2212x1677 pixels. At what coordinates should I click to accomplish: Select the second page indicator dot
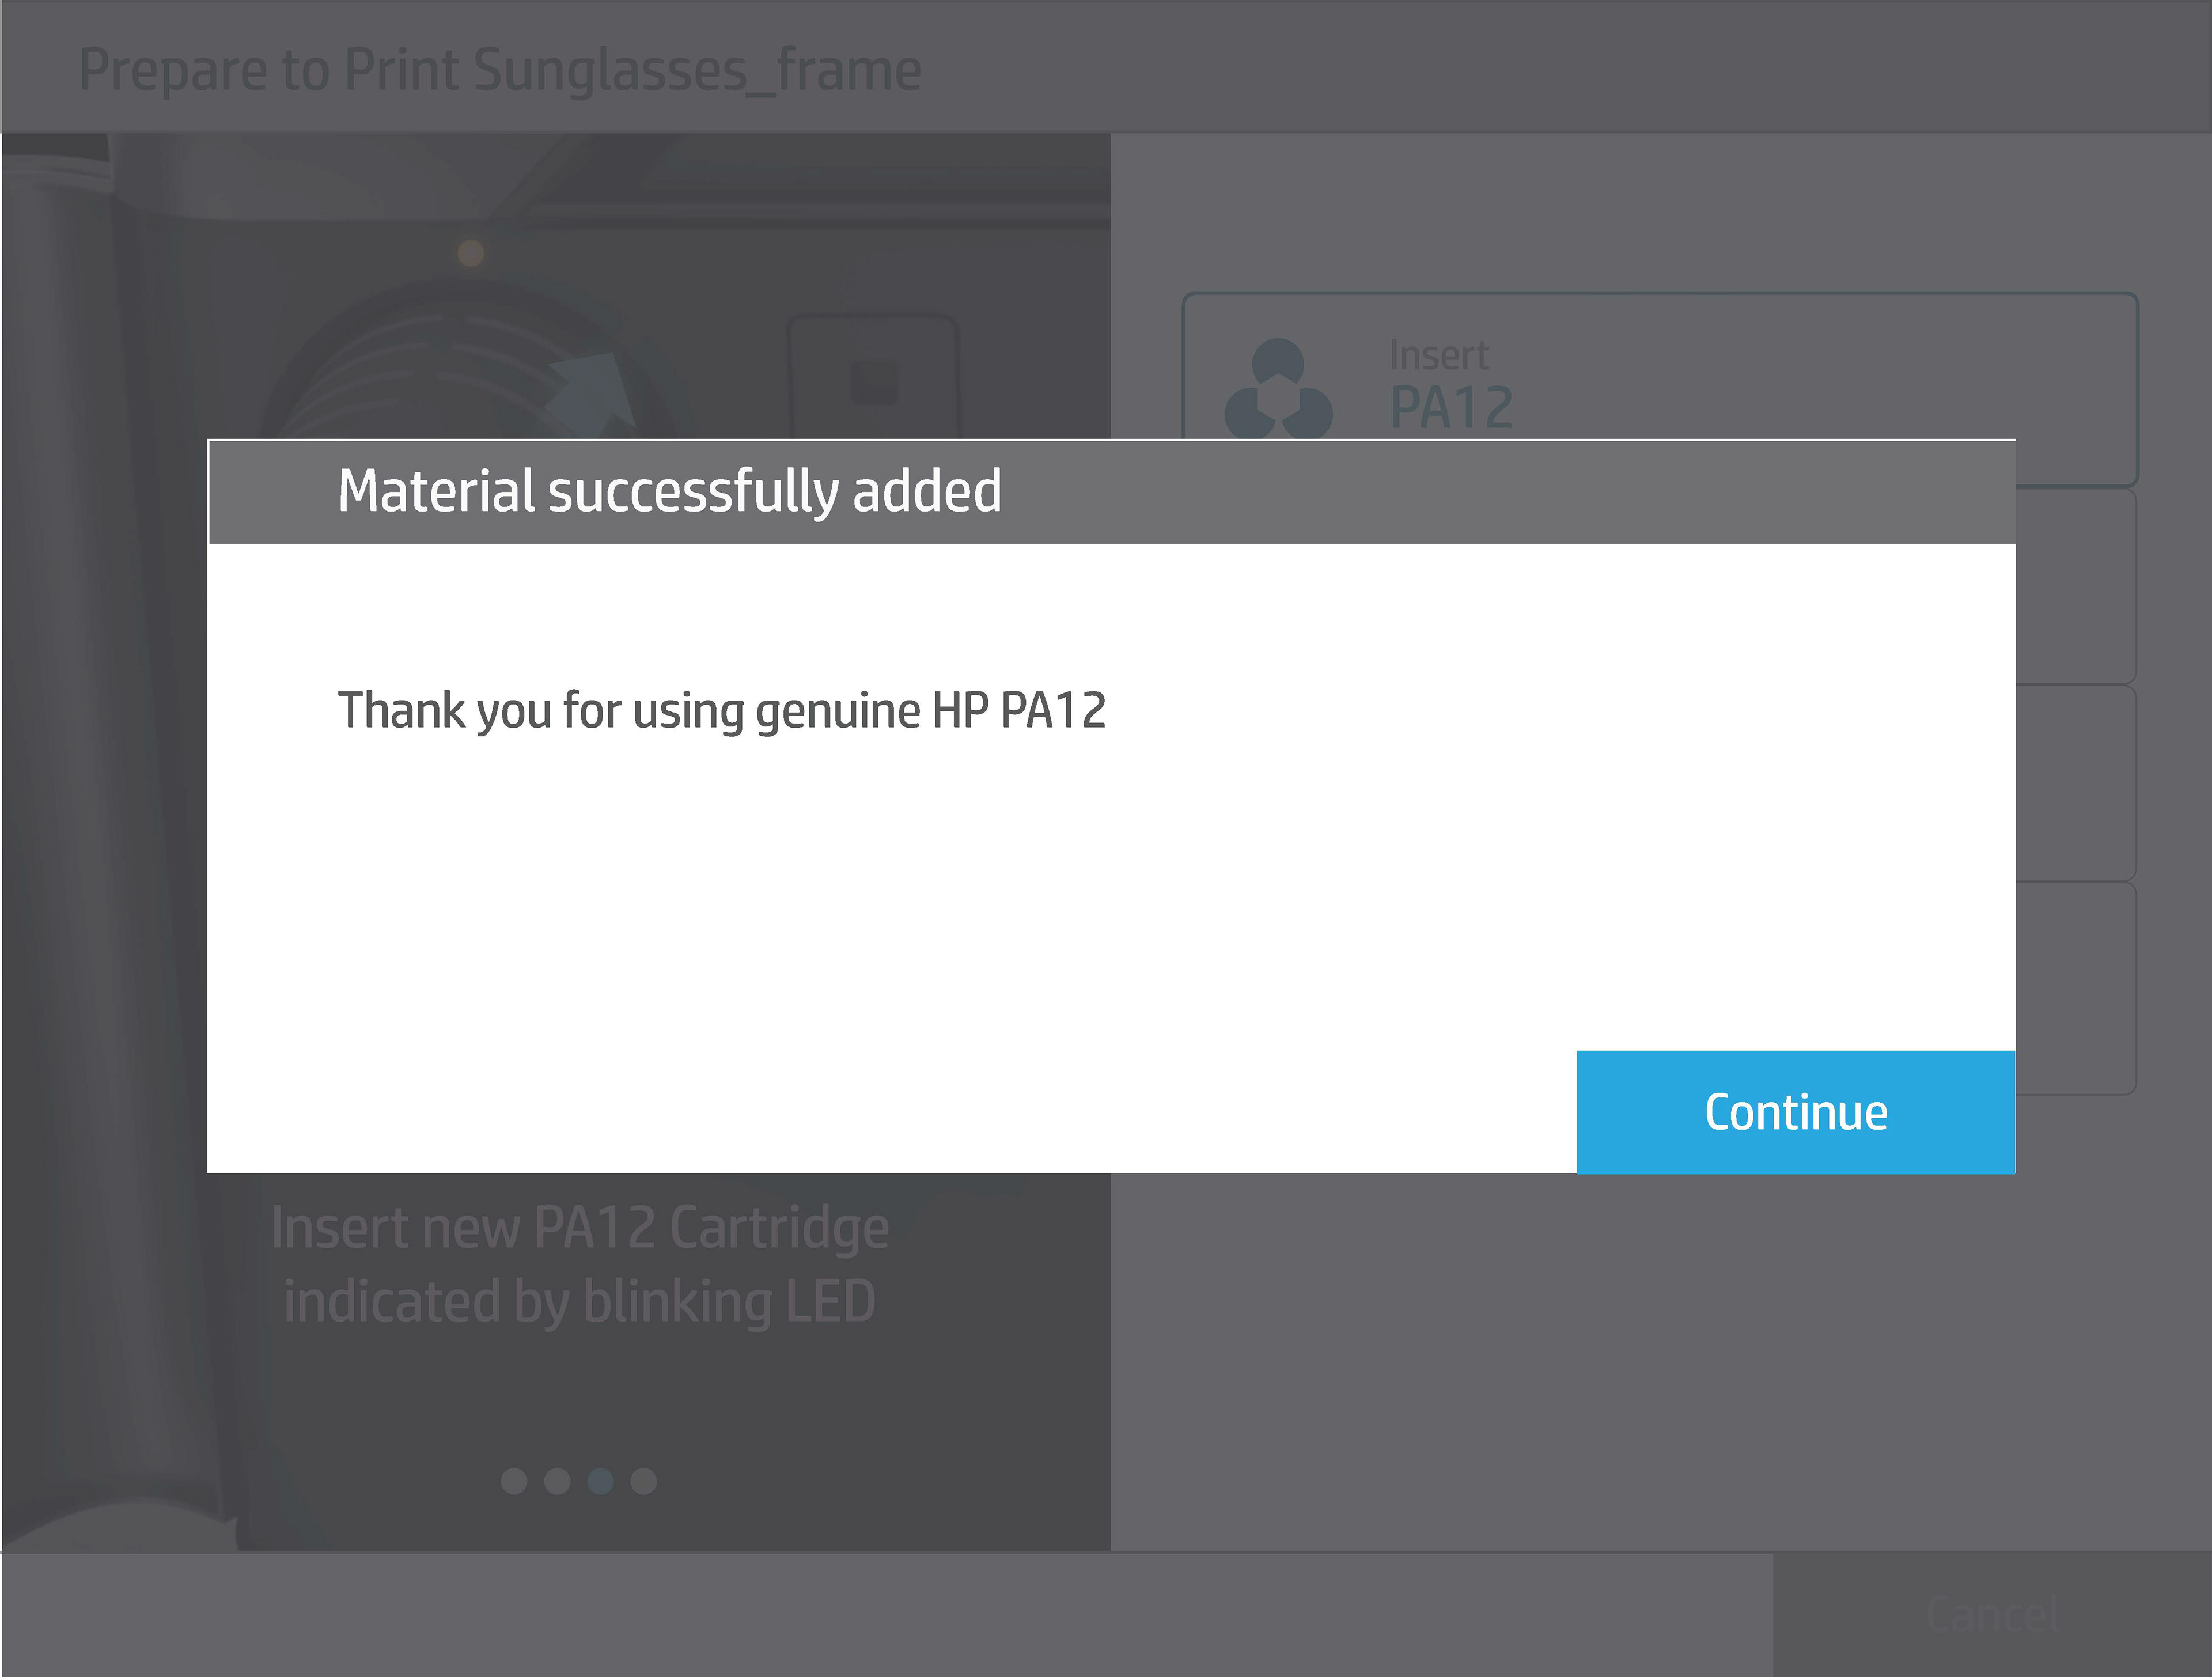pos(557,1481)
